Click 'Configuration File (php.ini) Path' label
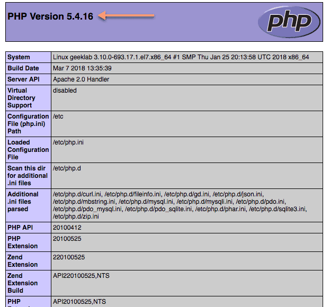Viewport: 330px width, 307px height. pos(28,124)
